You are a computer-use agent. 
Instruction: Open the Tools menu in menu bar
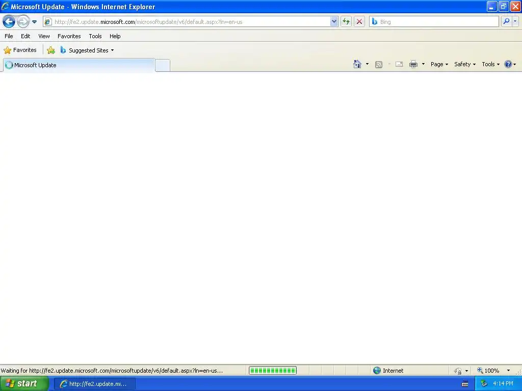click(x=95, y=36)
